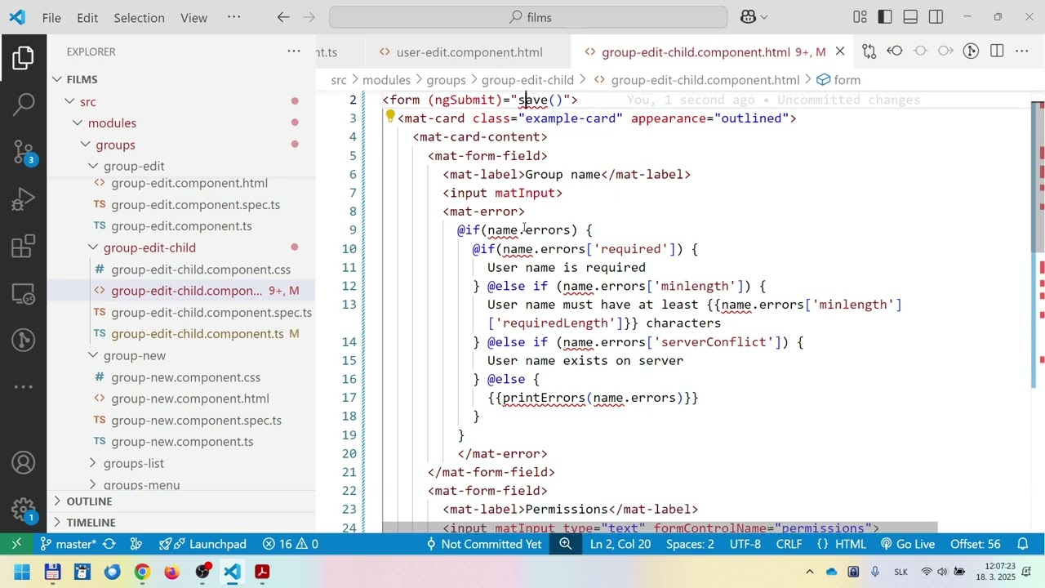This screenshot has width=1045, height=588.
Task: Open the git graph circle icon in editor toolbar
Action: 971,51
